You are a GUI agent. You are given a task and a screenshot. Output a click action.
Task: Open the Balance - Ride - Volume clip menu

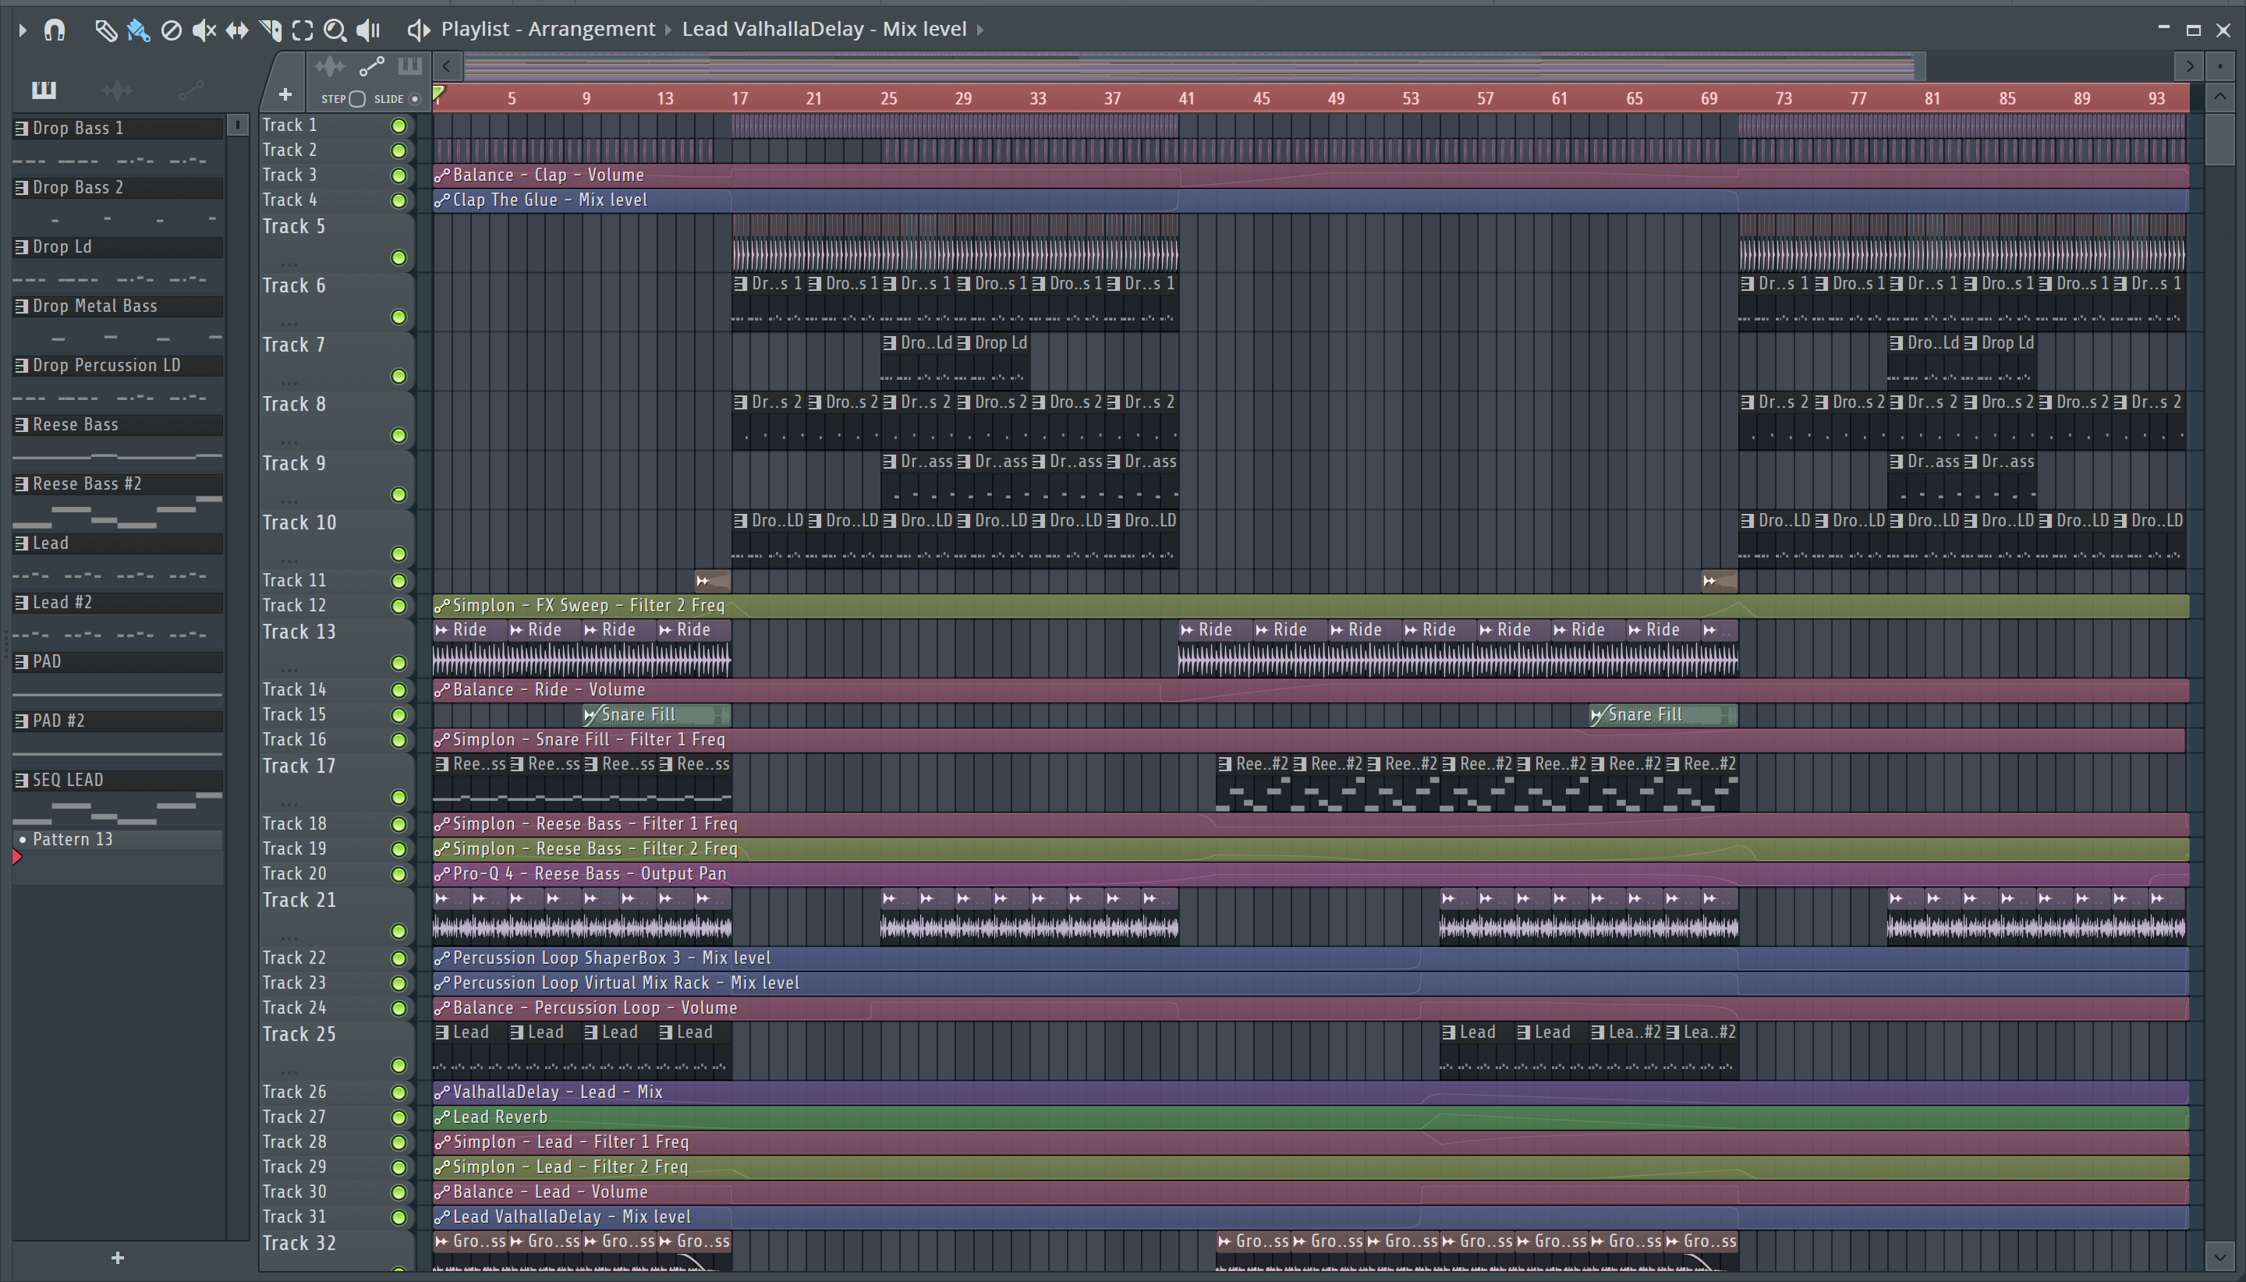[x=442, y=690]
